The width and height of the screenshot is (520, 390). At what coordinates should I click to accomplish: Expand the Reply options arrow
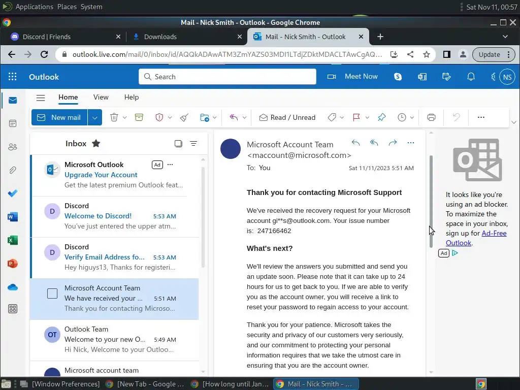pyautogui.click(x=244, y=117)
